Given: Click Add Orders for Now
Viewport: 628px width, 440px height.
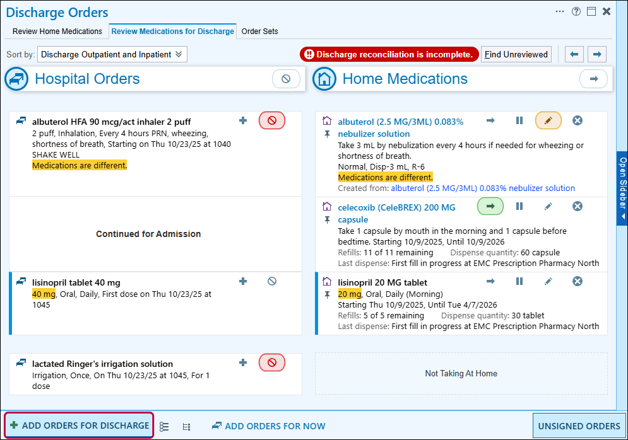Looking at the screenshot, I should tap(269, 426).
